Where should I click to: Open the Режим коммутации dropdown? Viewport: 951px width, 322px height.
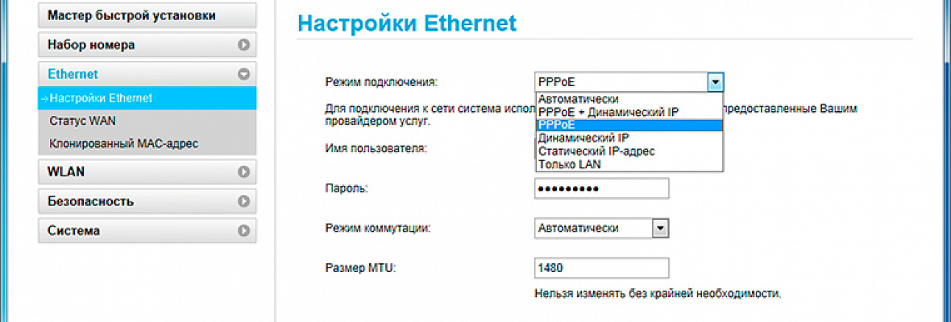(x=600, y=228)
